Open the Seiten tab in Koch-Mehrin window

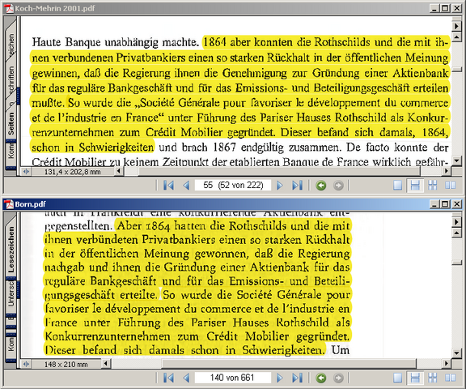tap(11, 123)
